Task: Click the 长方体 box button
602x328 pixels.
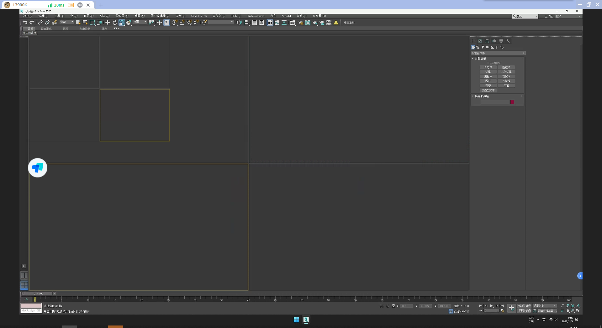Action: click(x=488, y=67)
